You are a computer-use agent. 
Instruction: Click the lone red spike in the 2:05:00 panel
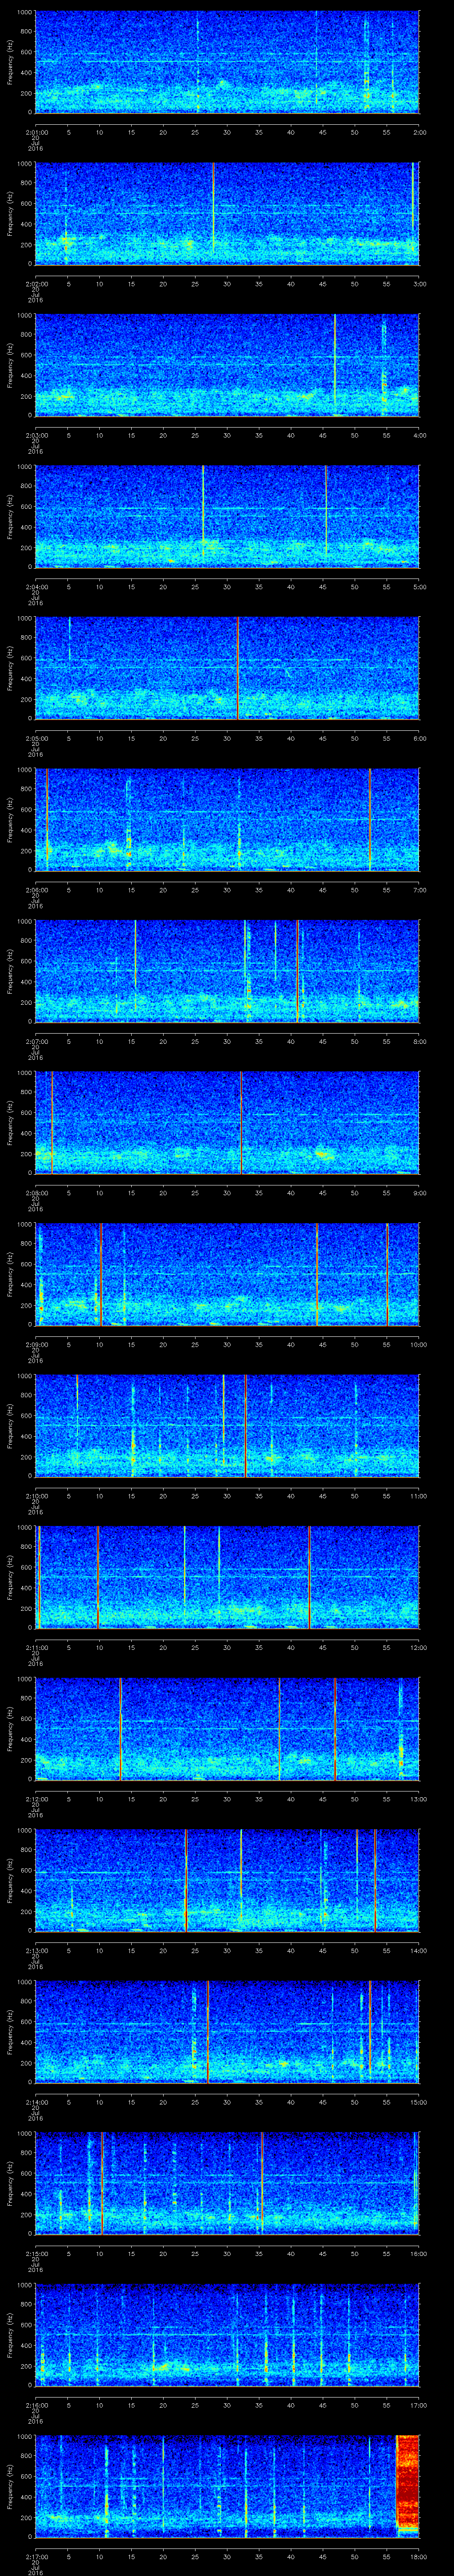[239, 668]
